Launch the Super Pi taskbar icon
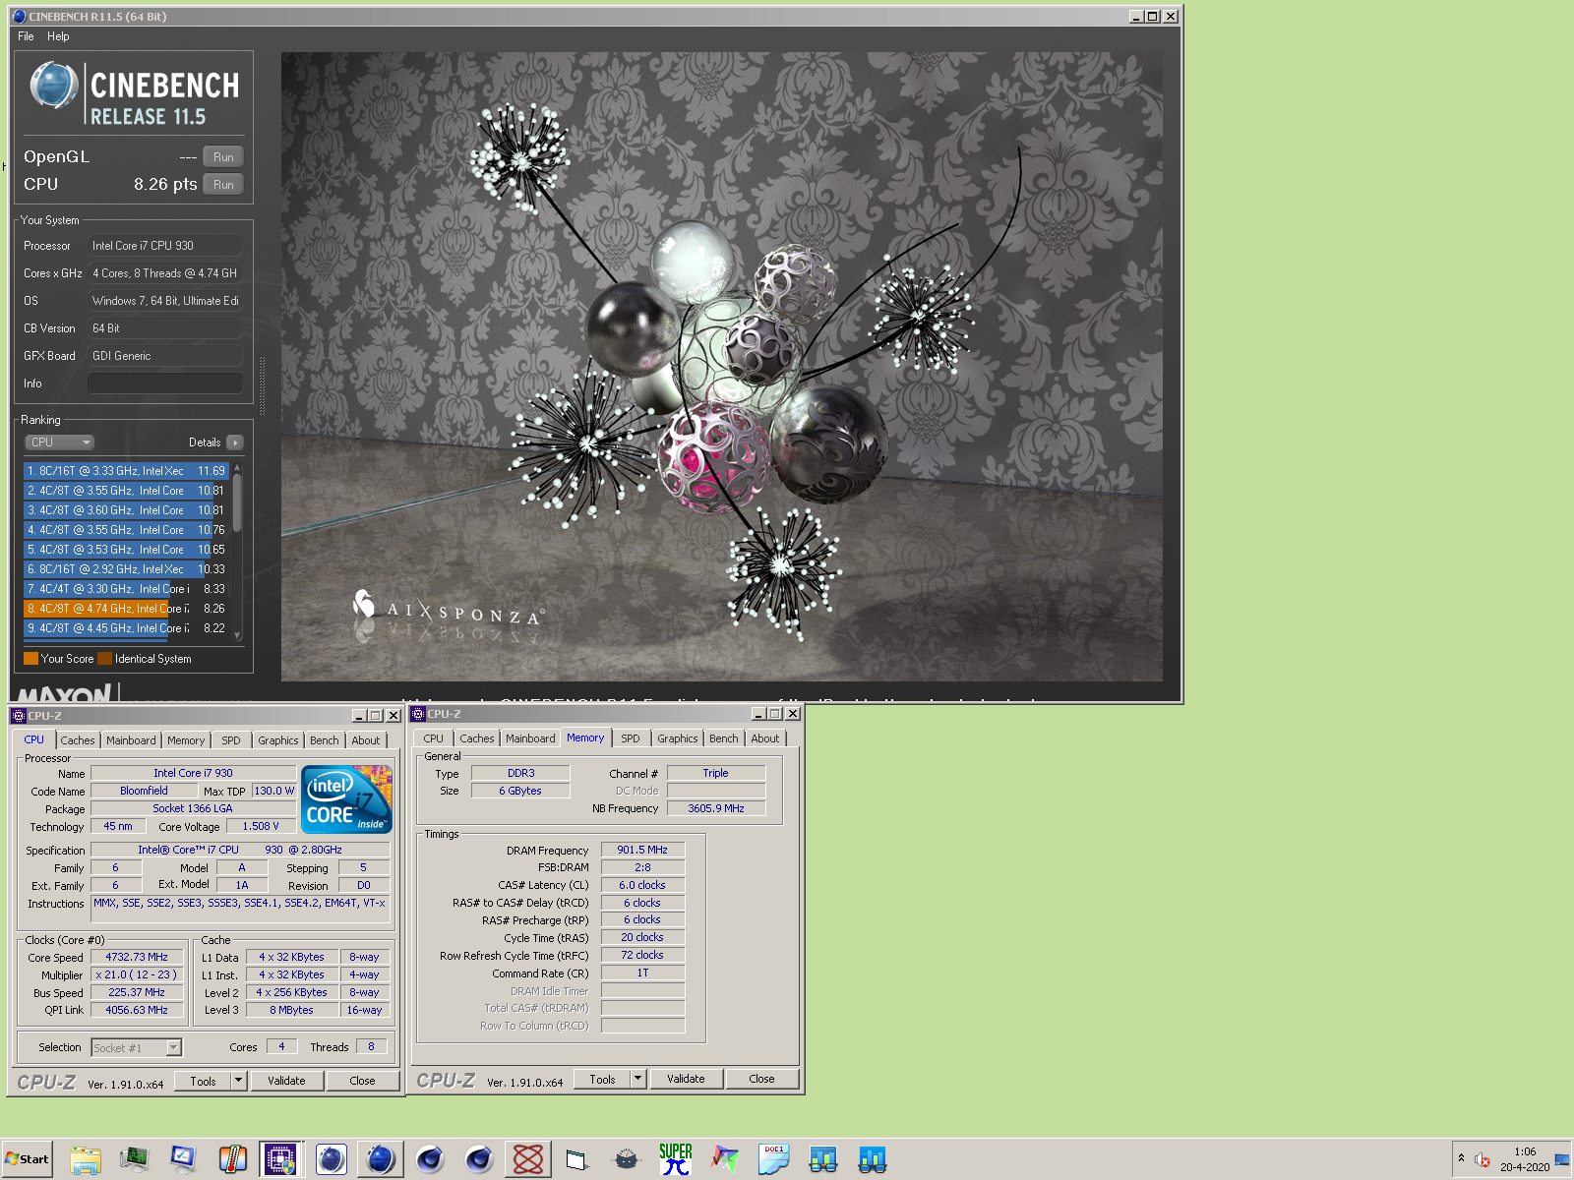 click(675, 1159)
